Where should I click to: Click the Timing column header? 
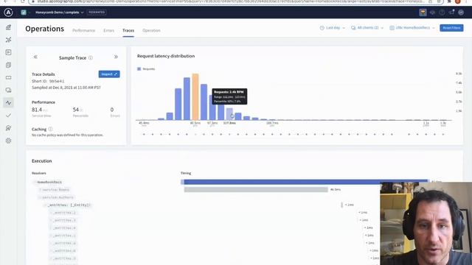tap(186, 173)
